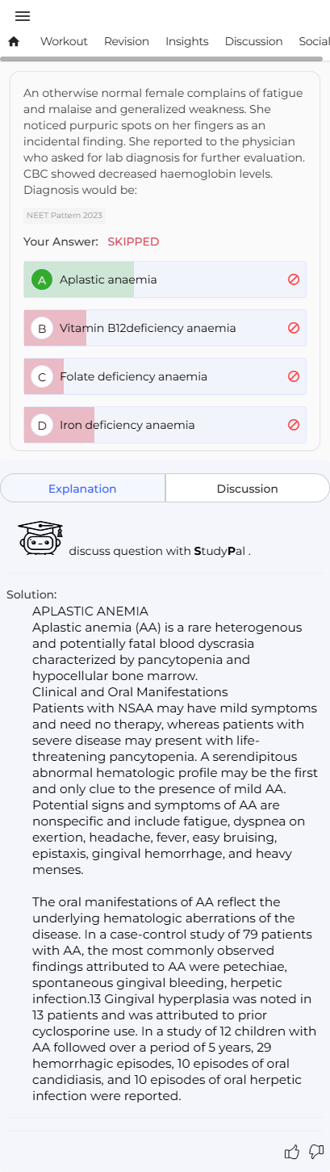Click the thumbs down icon
This screenshot has height=1172, width=330.
316,1152
